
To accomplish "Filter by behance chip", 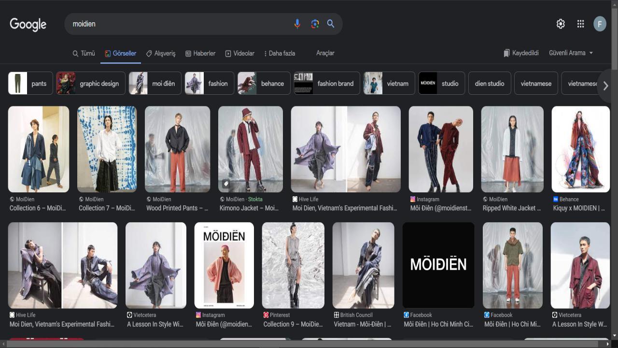I will click(x=264, y=83).
